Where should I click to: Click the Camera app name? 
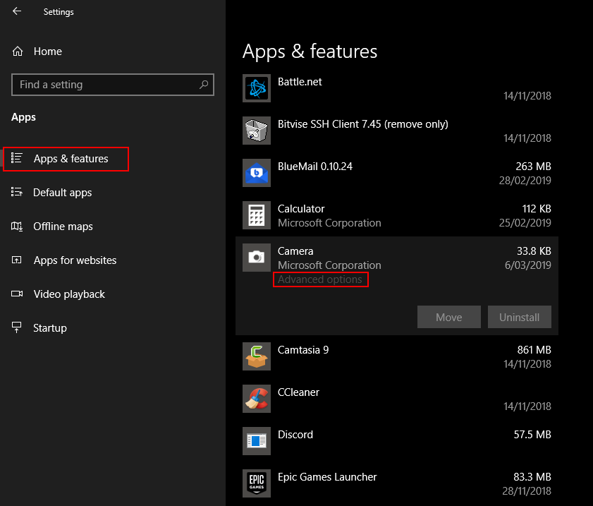tap(295, 251)
